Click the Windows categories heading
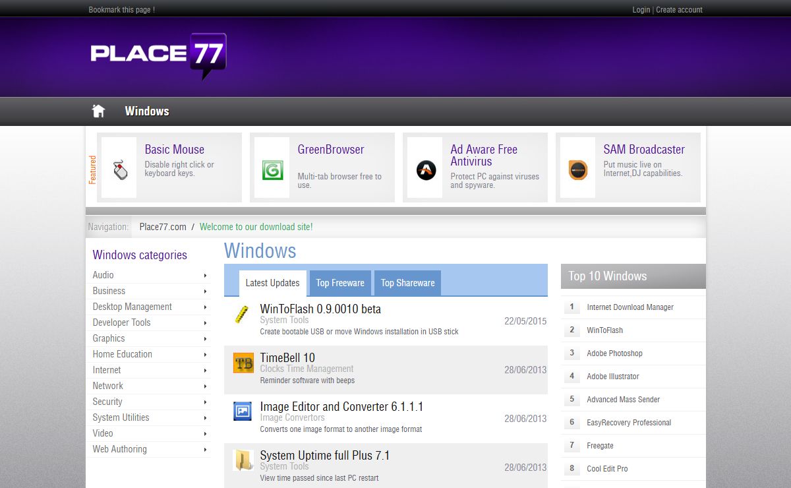This screenshot has width=791, height=488. pyautogui.click(x=140, y=255)
